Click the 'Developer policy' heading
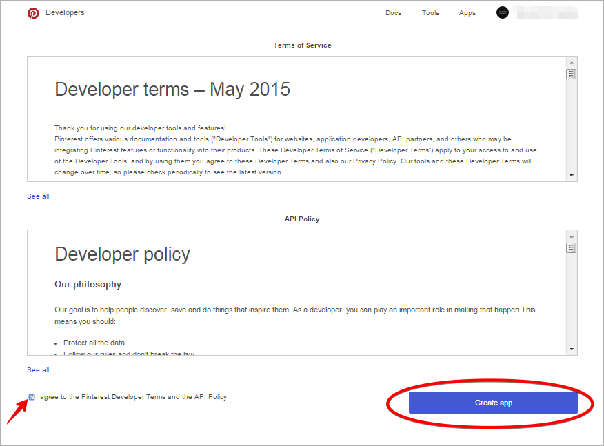 pyautogui.click(x=122, y=254)
